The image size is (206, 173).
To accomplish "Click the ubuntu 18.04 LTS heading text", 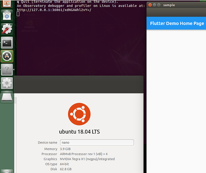I will [x=79, y=132].
